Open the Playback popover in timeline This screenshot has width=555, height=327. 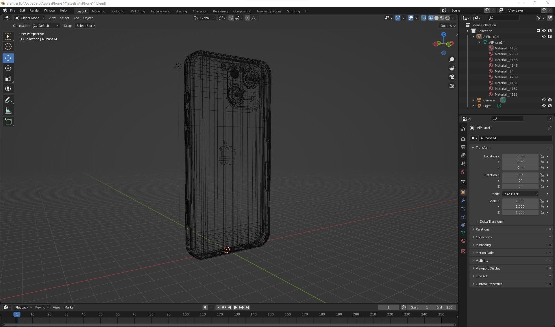point(24,307)
